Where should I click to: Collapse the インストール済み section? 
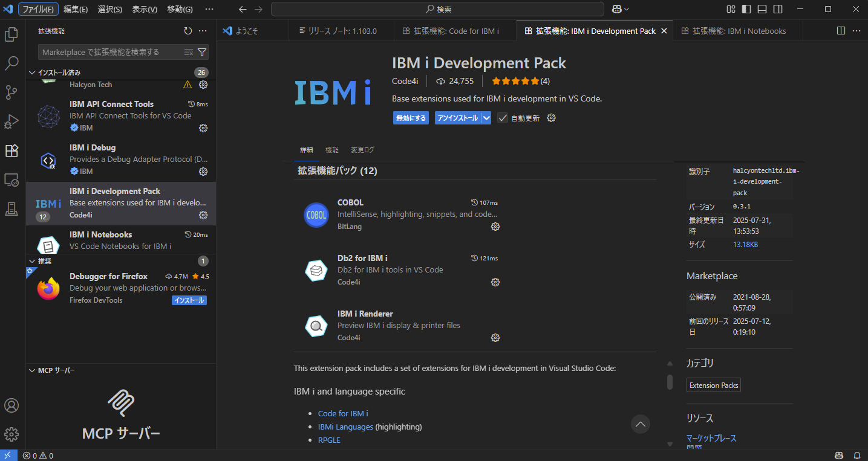coord(33,73)
